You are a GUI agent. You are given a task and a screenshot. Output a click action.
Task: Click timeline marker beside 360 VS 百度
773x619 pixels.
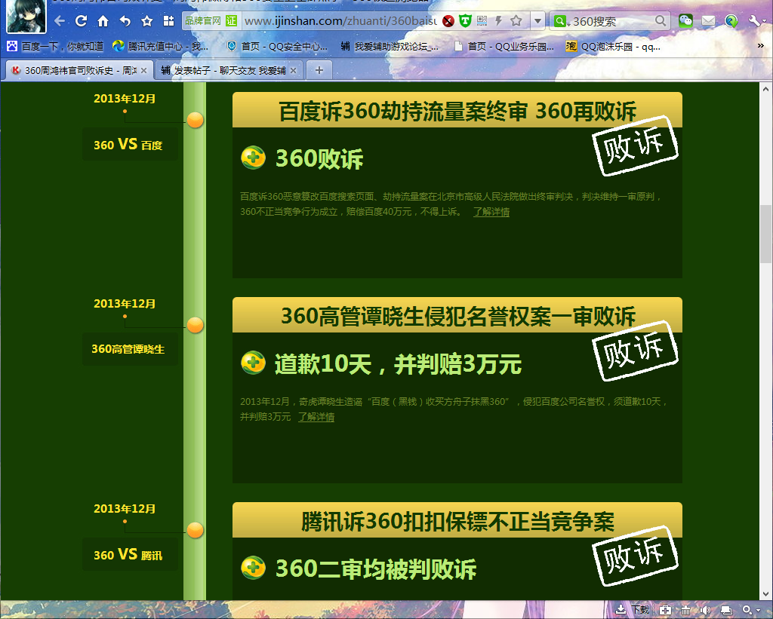[196, 120]
